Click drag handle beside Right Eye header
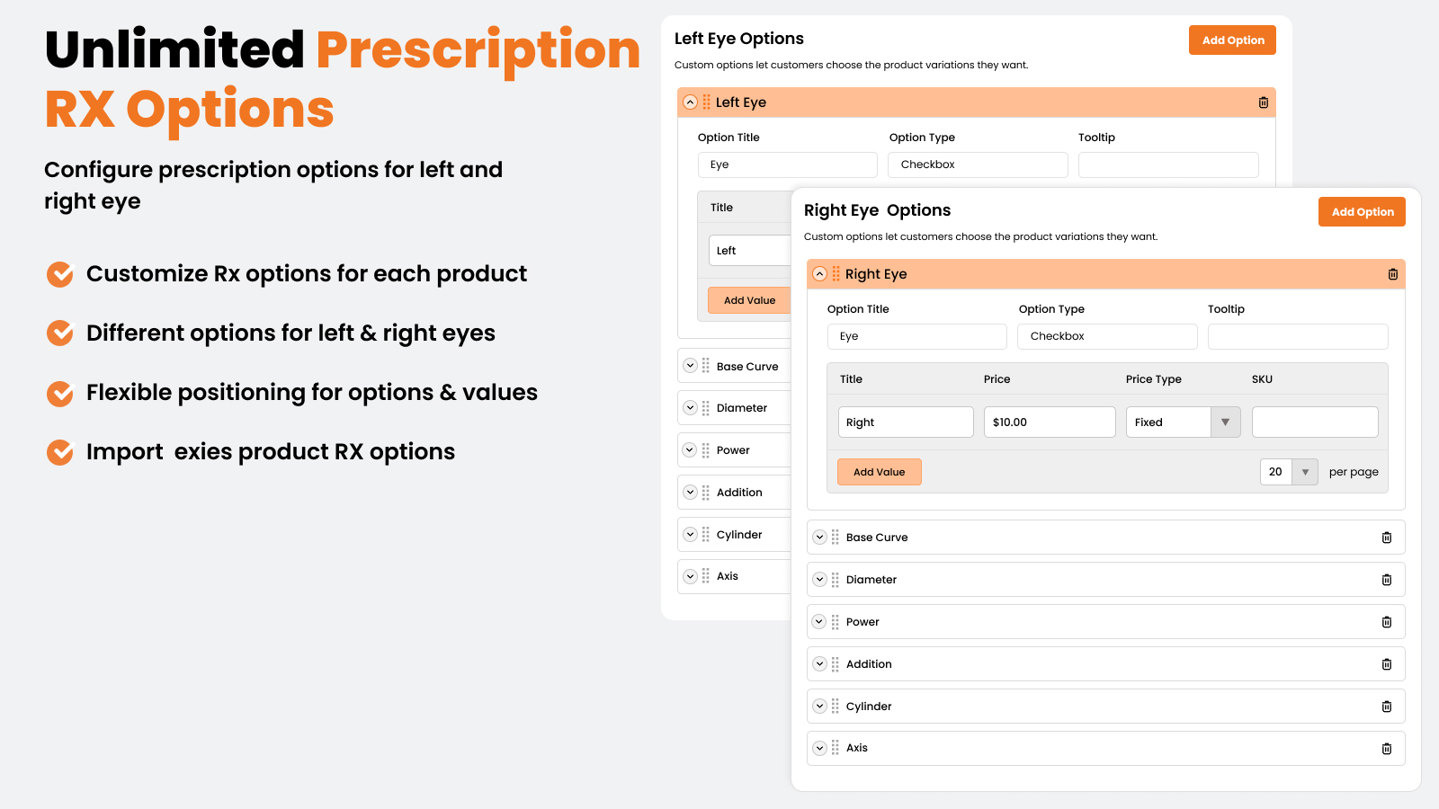The image size is (1439, 809). 836,274
